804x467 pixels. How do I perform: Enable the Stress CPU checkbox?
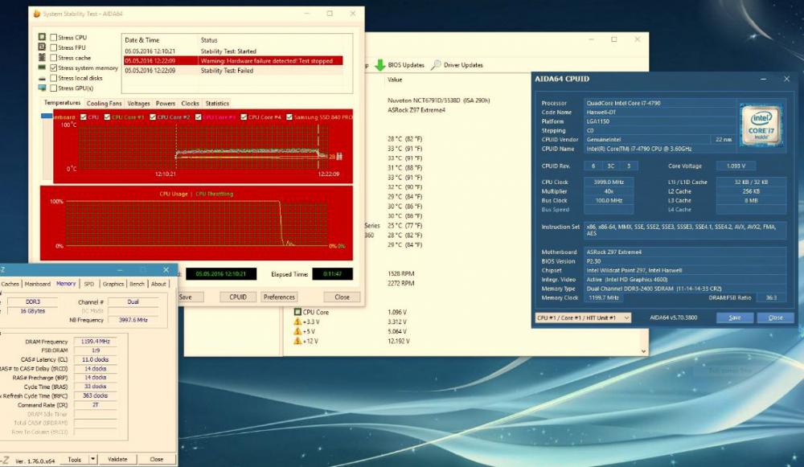[54, 38]
